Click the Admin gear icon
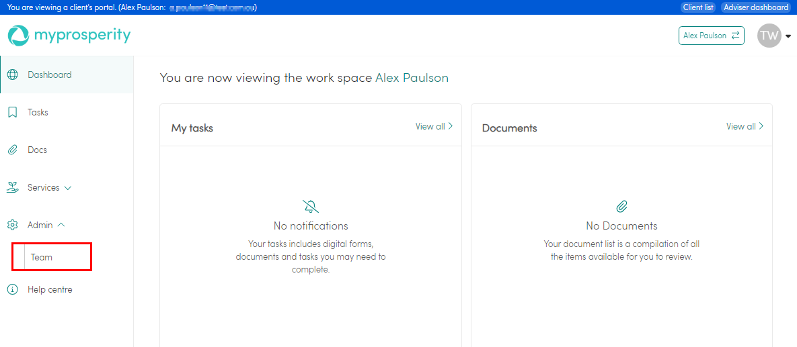Image resolution: width=797 pixels, height=347 pixels. coord(12,225)
